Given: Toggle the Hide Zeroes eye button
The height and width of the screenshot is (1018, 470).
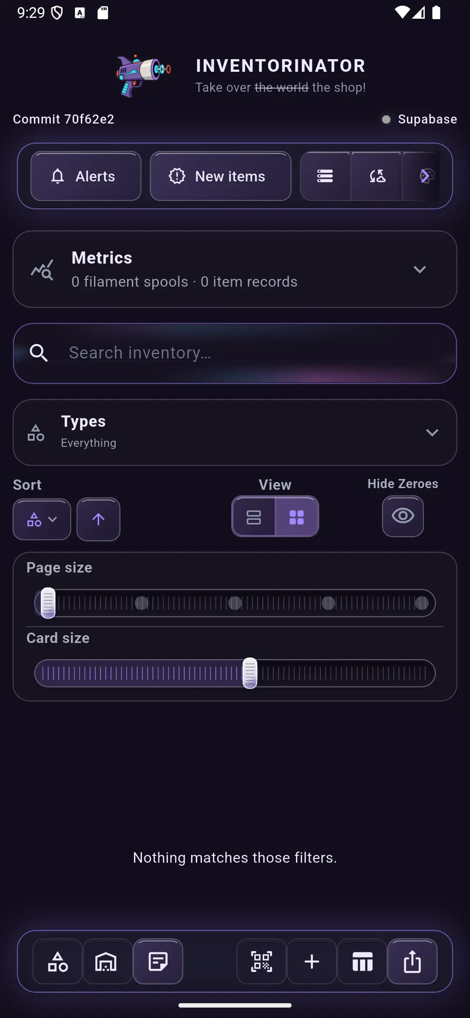Looking at the screenshot, I should pyautogui.click(x=403, y=516).
